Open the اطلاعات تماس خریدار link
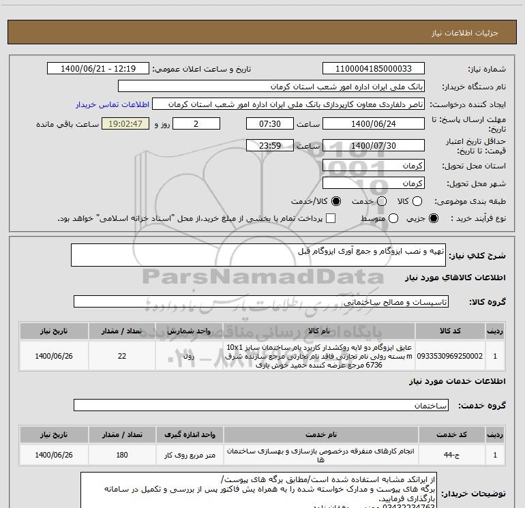This screenshot has width=525, height=508. (x=112, y=104)
